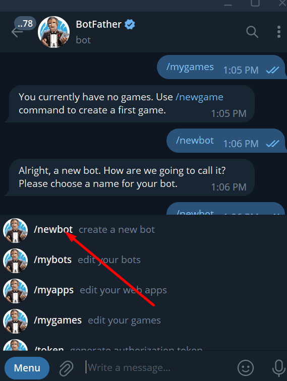Select /newbot command suggestion

pyautogui.click(x=143, y=230)
